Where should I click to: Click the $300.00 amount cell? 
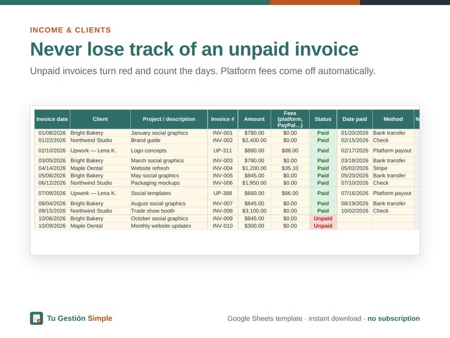[x=254, y=226]
